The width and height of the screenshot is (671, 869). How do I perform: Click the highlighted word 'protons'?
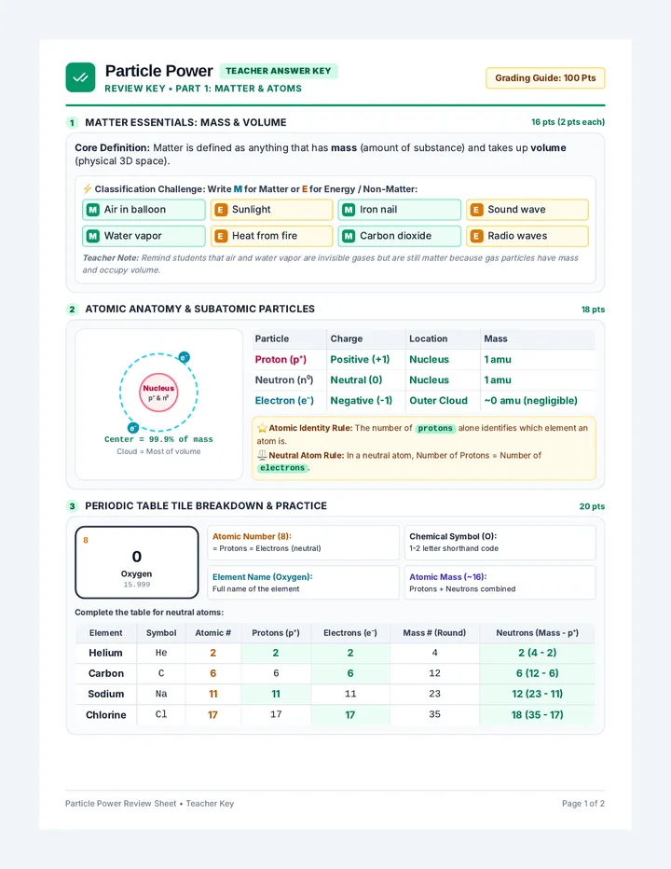[435, 428]
